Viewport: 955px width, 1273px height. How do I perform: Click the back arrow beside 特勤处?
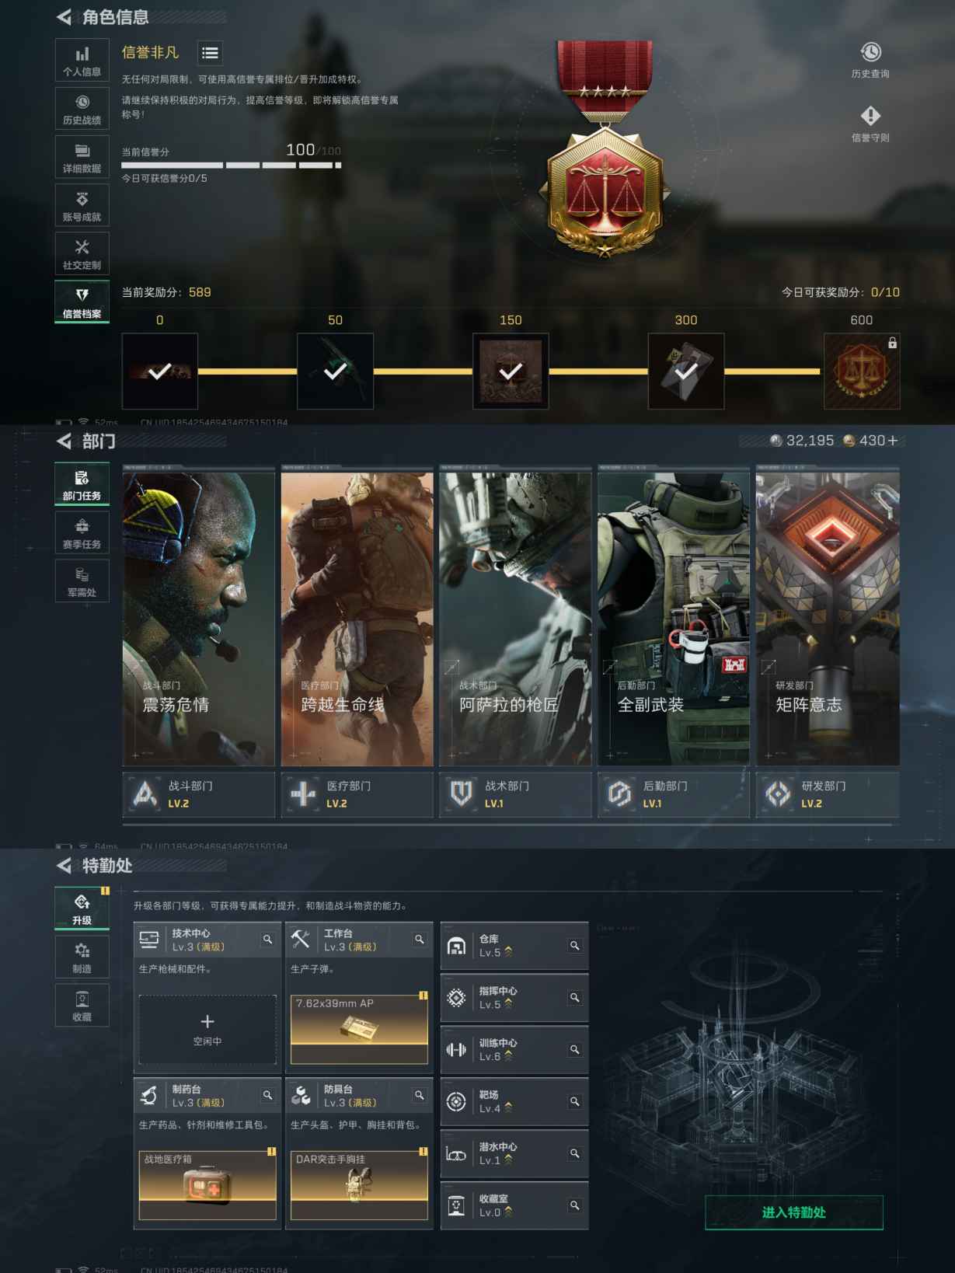click(x=64, y=866)
